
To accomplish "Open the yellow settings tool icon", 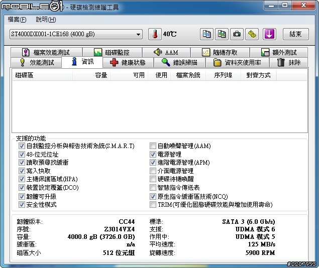I will coord(252,34).
